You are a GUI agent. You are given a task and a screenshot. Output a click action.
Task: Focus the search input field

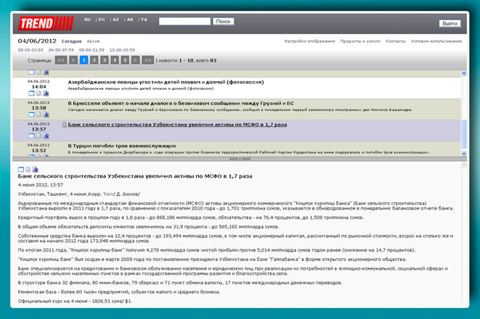[x=184, y=21]
